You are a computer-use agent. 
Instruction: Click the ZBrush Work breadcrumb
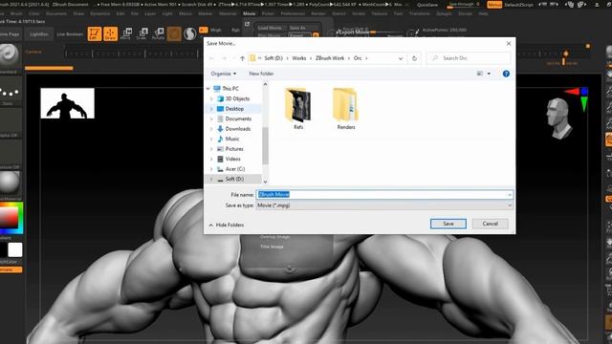[330, 58]
